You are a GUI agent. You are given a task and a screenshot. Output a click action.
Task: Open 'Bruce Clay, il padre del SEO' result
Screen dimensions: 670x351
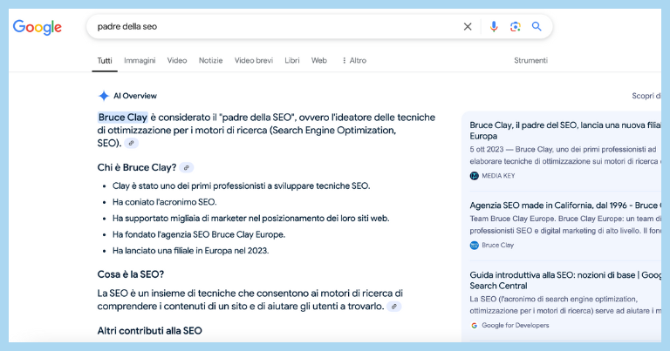(565, 131)
